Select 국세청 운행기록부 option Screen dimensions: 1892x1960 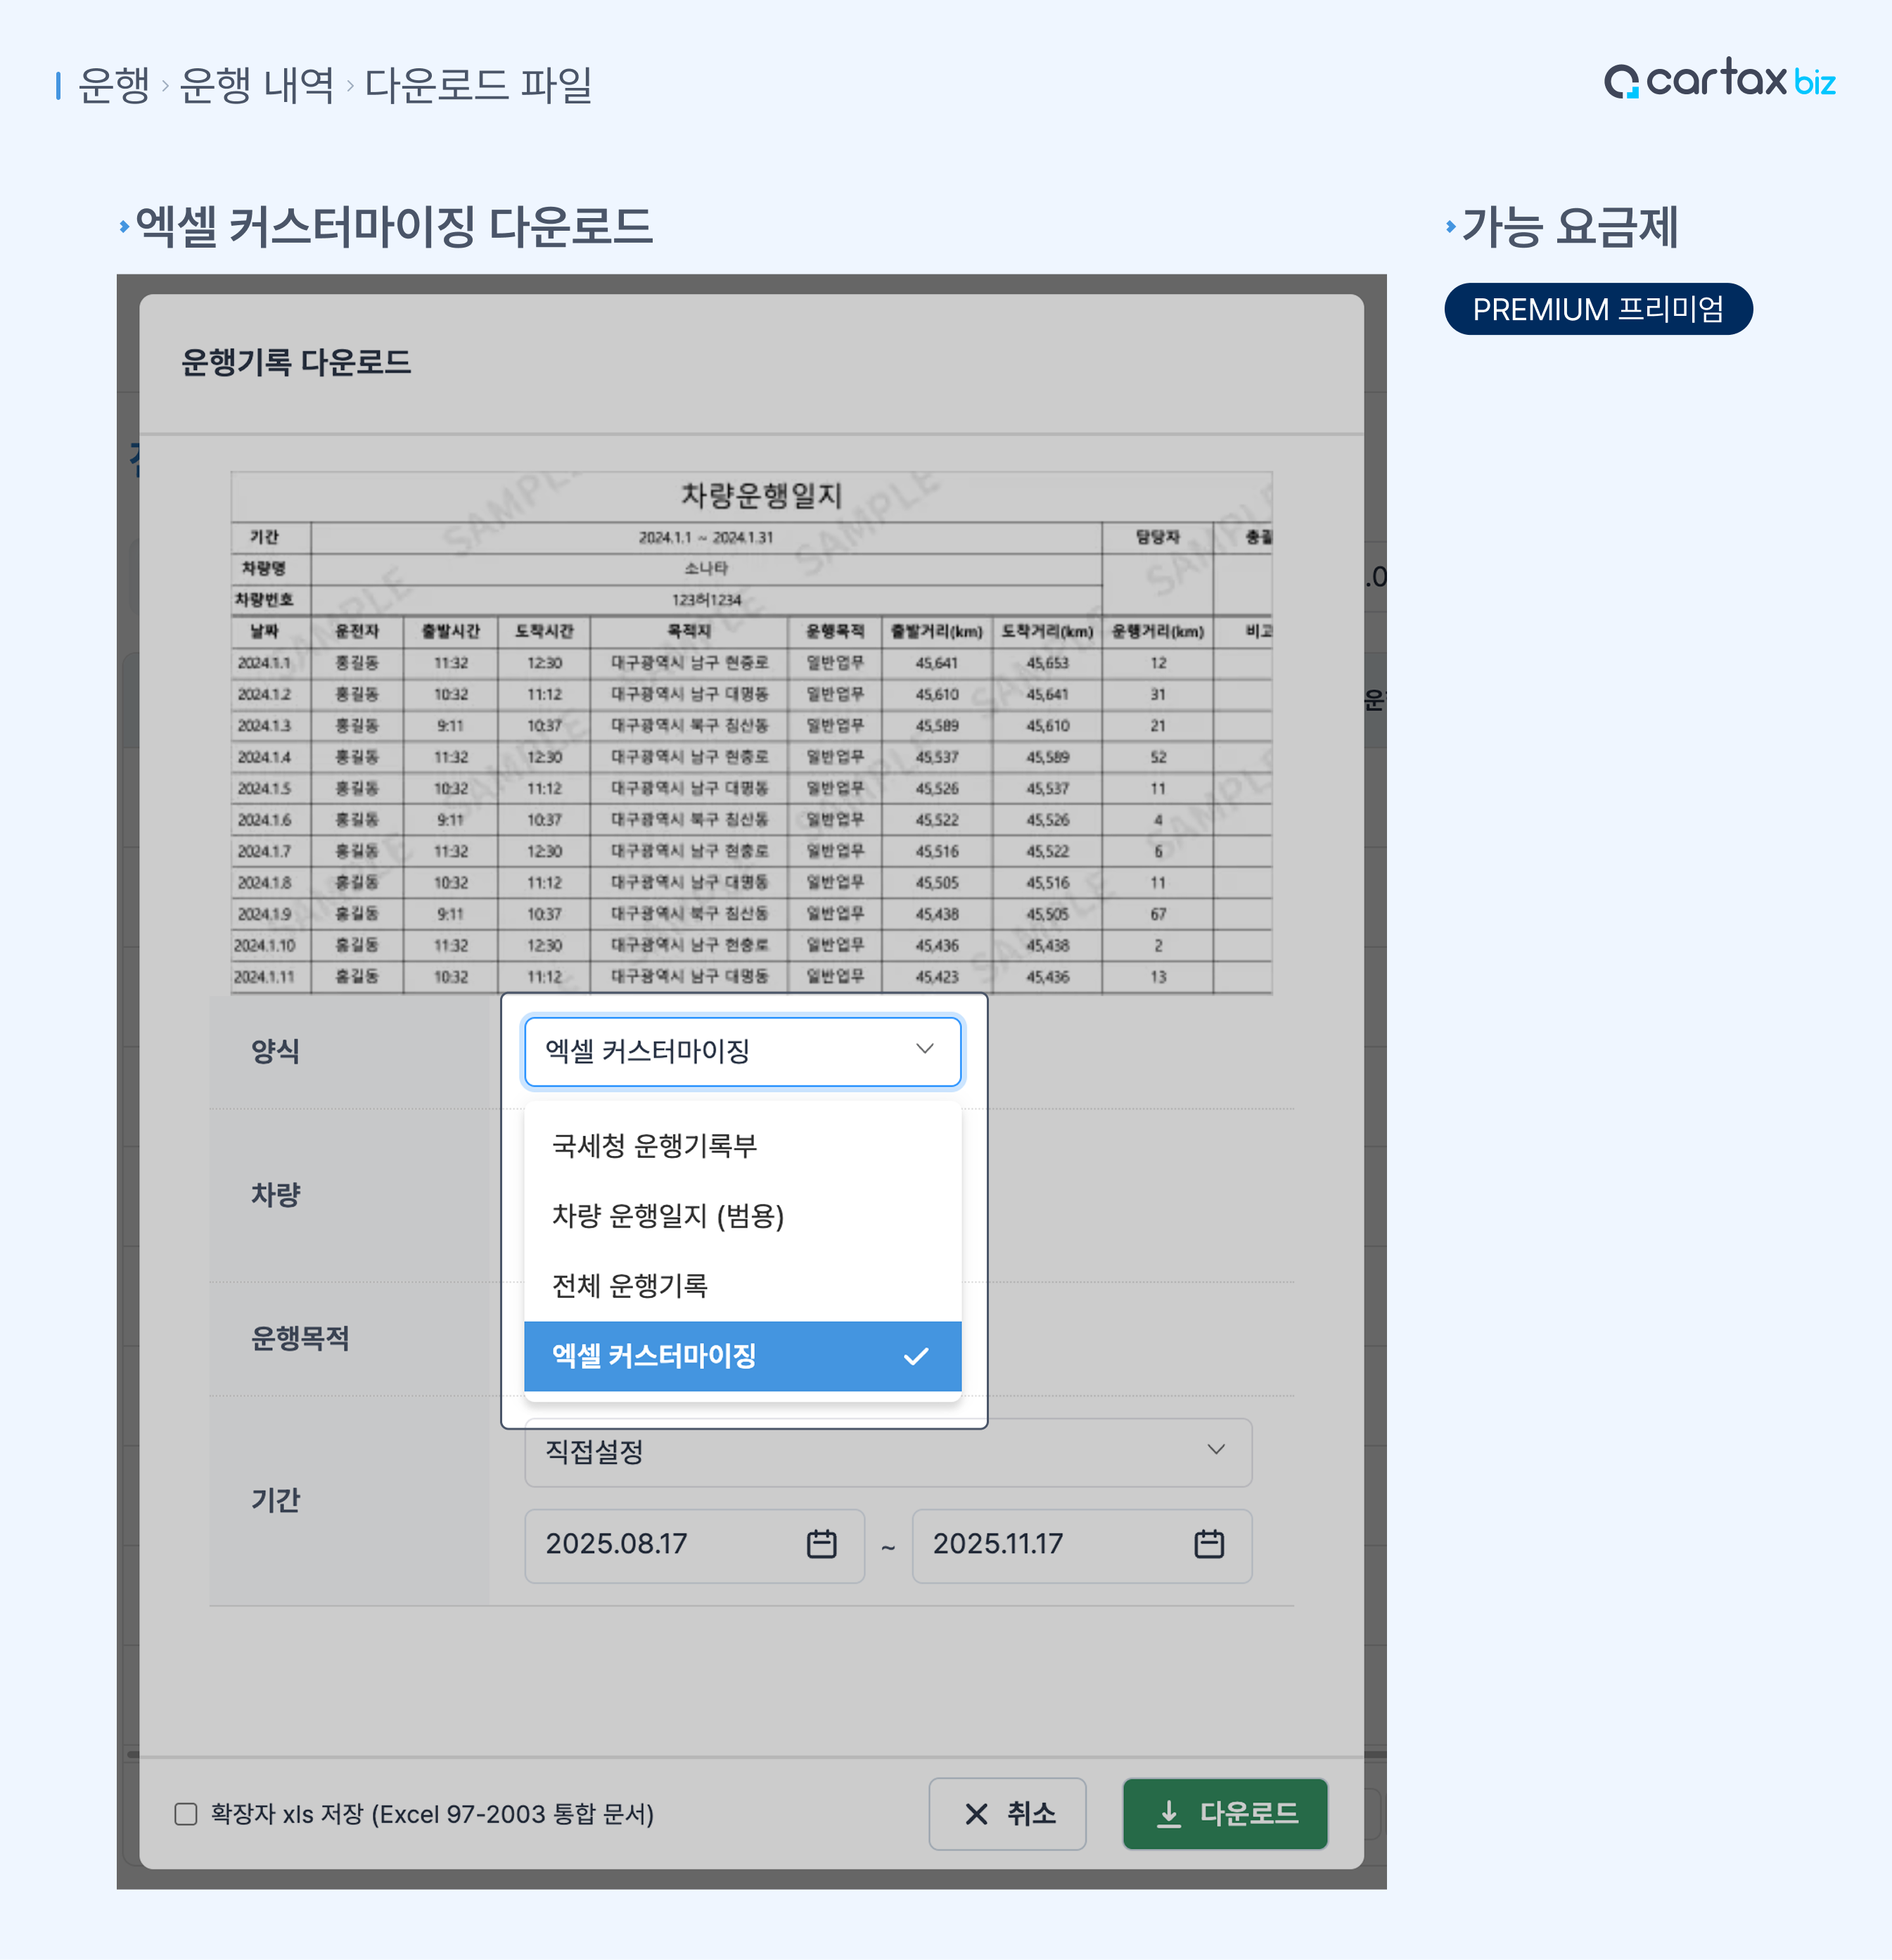[654, 1145]
